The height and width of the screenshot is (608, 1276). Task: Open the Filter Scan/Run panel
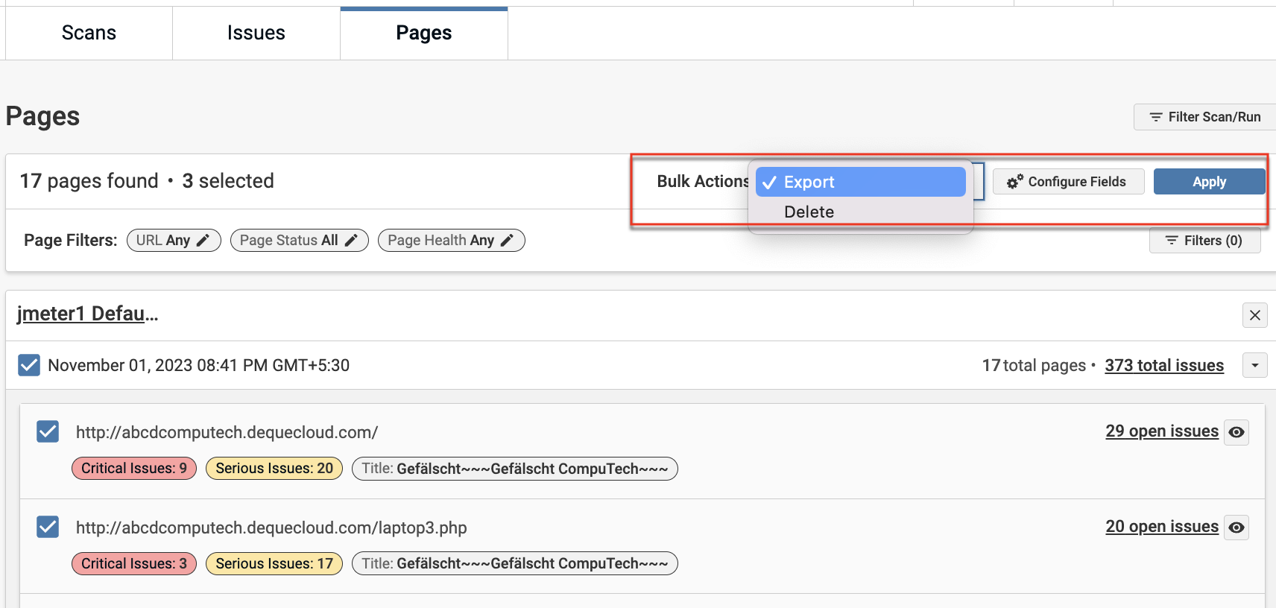coord(1204,117)
